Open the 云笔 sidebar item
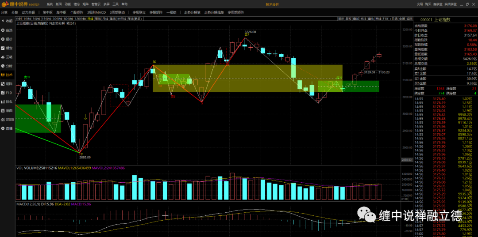 pos(8,57)
